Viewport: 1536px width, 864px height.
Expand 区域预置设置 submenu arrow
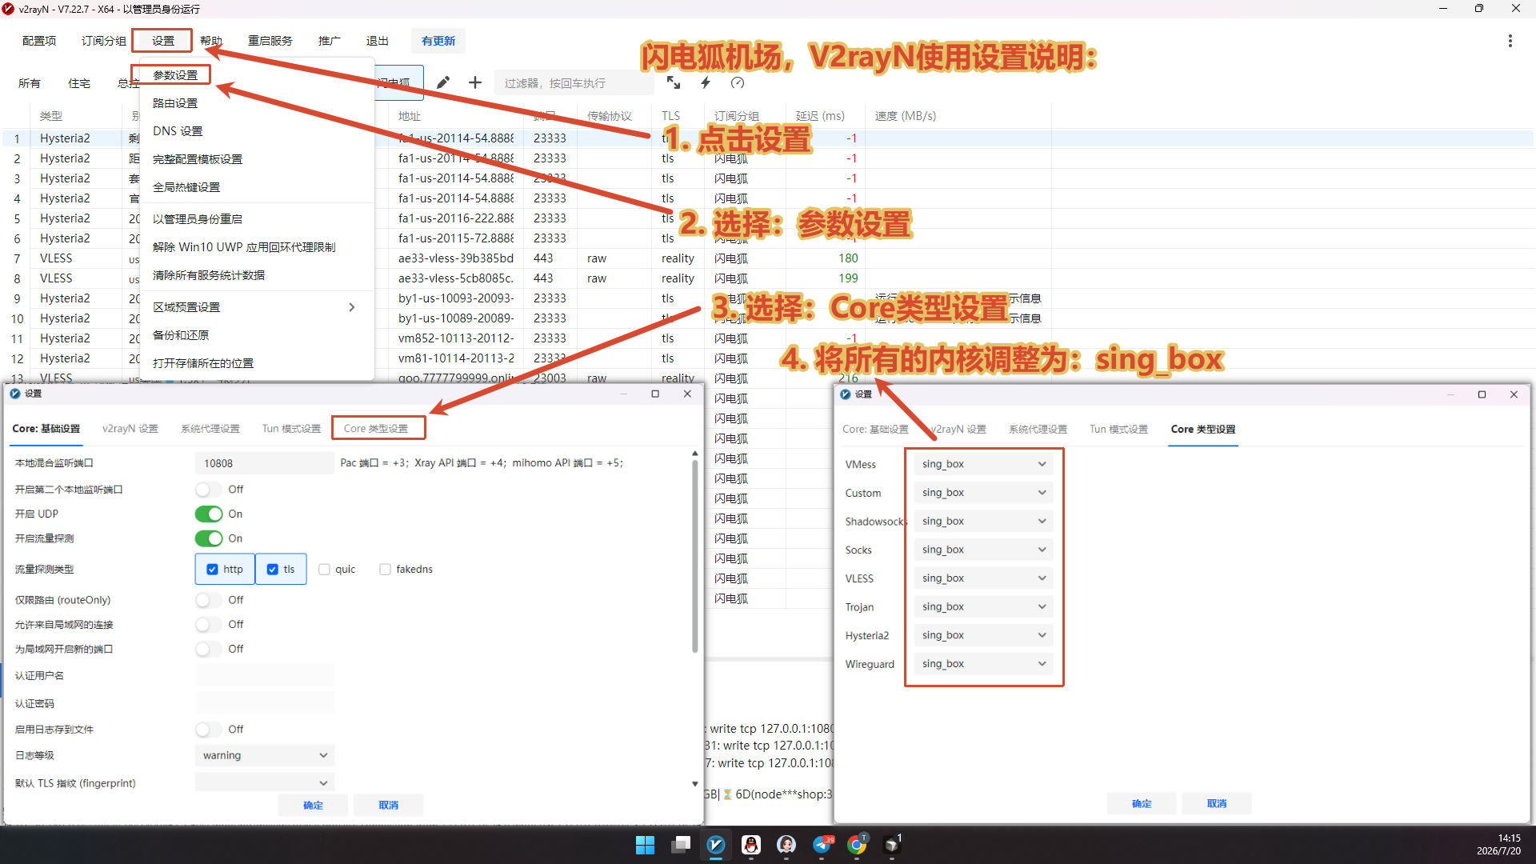pyautogui.click(x=352, y=307)
